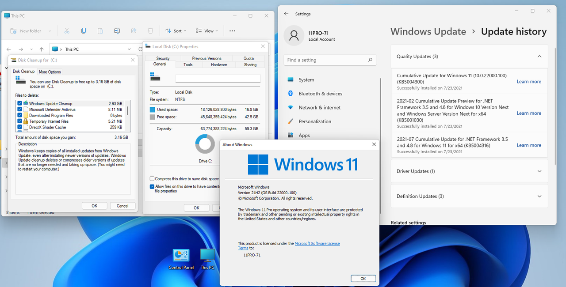The image size is (566, 287).
Task: Collapse the Quality Updates section
Action: pos(539,57)
